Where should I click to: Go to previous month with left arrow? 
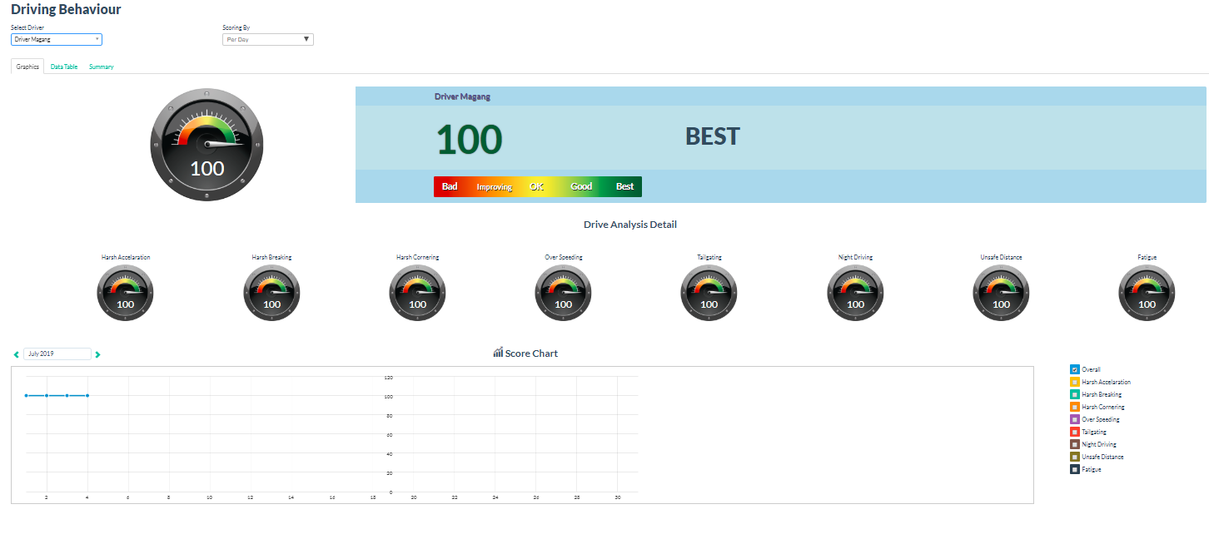[16, 354]
